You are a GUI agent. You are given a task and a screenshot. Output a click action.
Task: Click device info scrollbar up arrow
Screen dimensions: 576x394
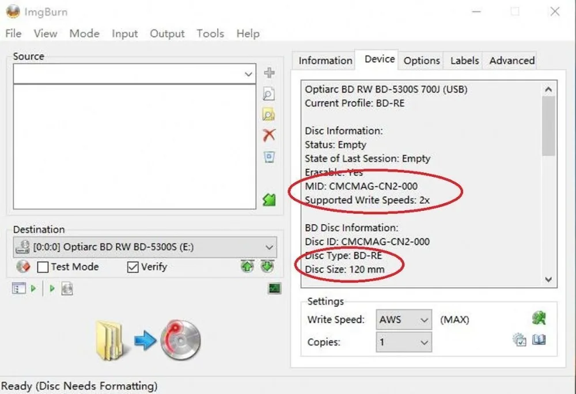[548, 89]
